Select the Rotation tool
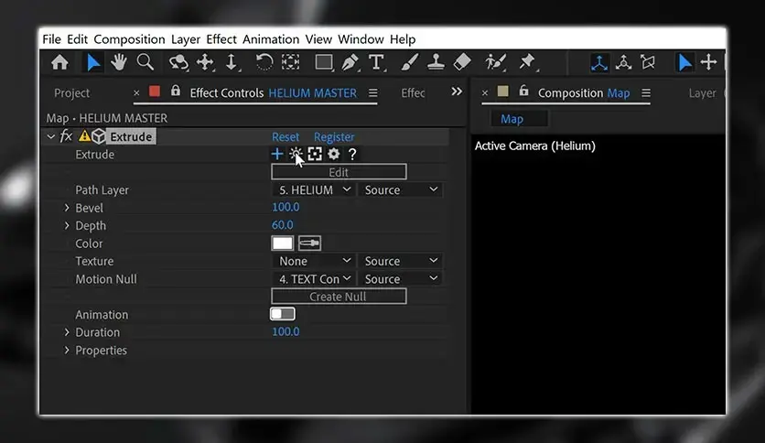 [x=264, y=62]
